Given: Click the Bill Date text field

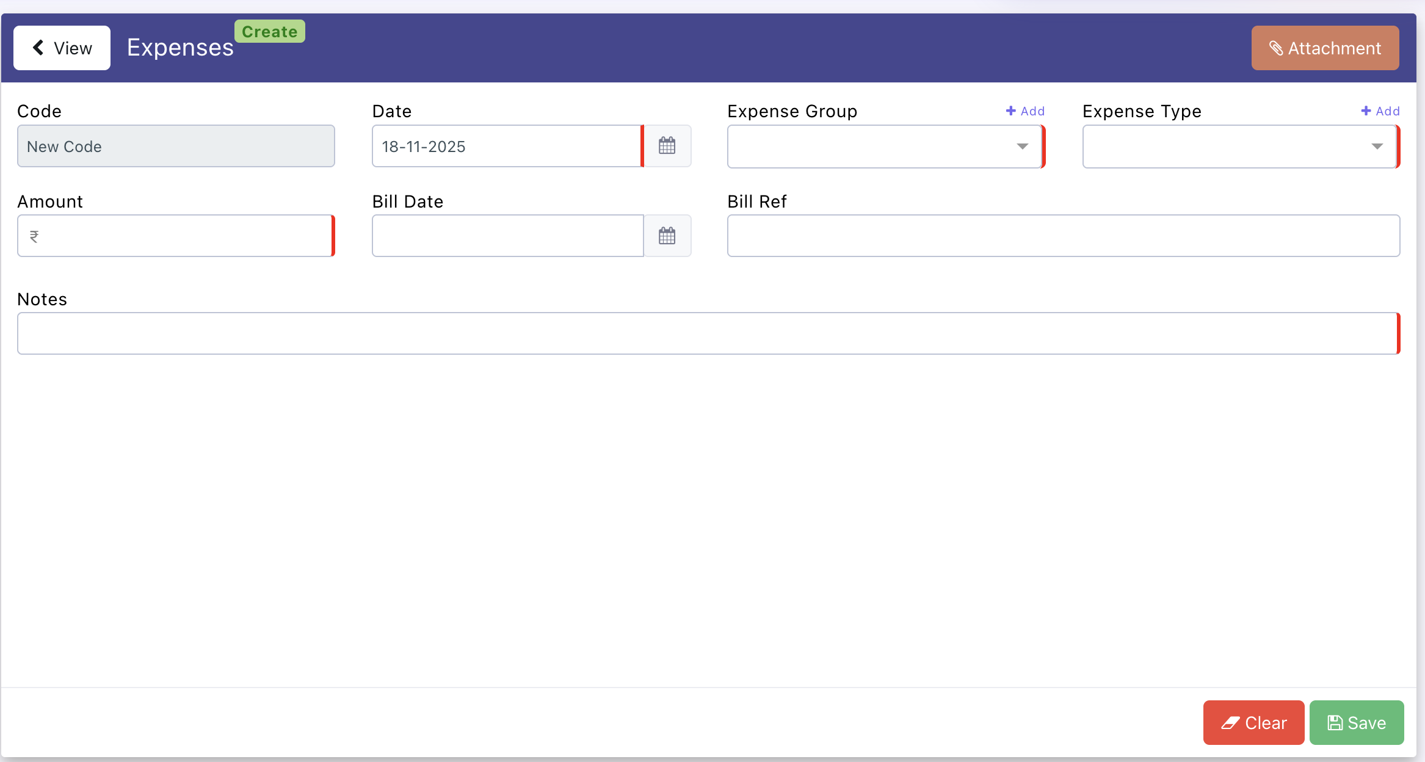Looking at the screenshot, I should pos(507,236).
